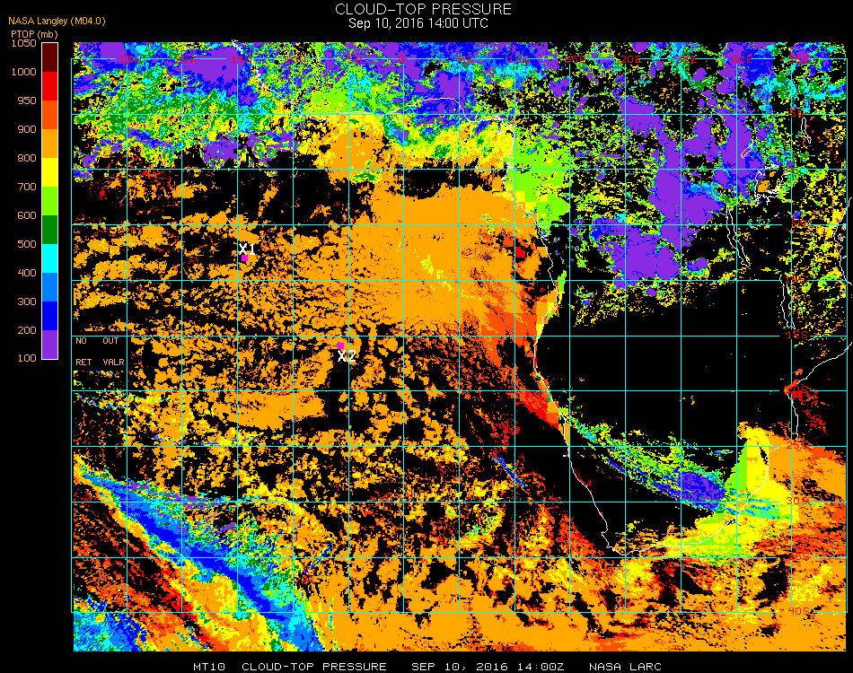853x673 pixels.
Task: Click the '20E' longitude label
Action: 630,58
